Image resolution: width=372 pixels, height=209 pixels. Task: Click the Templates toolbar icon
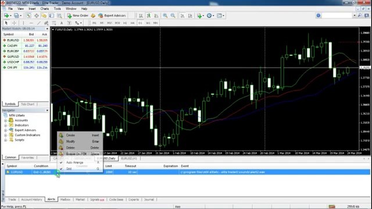click(219, 16)
